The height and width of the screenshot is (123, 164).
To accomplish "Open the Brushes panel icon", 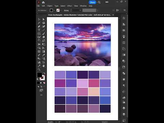I will 124,37.
